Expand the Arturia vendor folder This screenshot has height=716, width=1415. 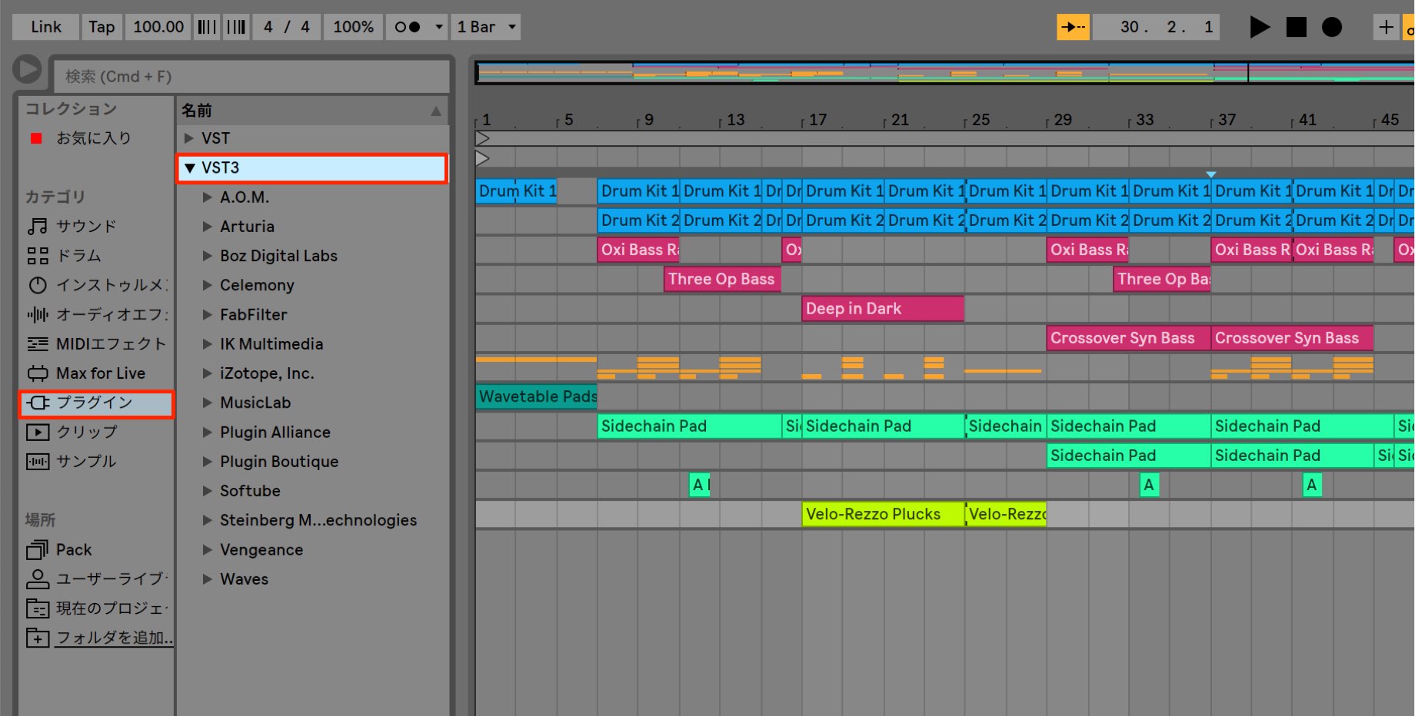click(x=207, y=227)
